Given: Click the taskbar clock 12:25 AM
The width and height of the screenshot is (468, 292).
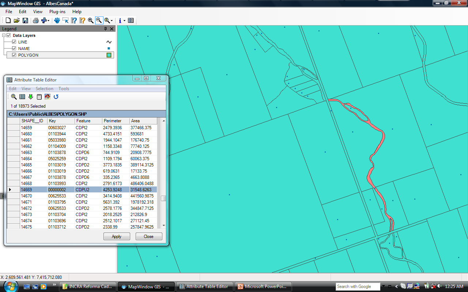Looking at the screenshot, I should [454, 287].
